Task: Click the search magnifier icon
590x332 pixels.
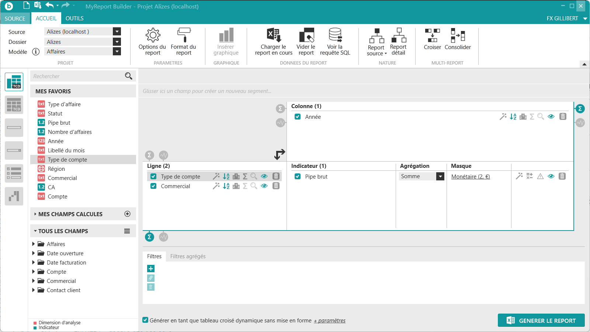Action: click(128, 76)
